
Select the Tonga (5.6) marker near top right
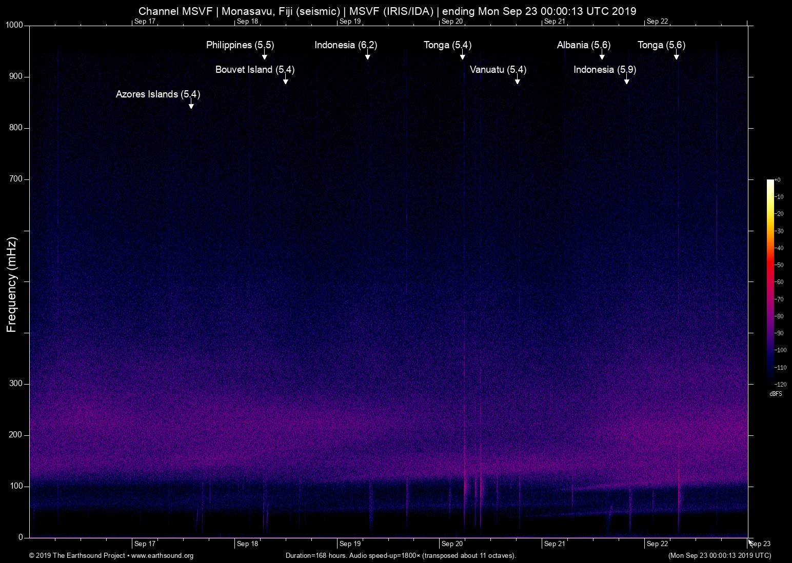(676, 55)
